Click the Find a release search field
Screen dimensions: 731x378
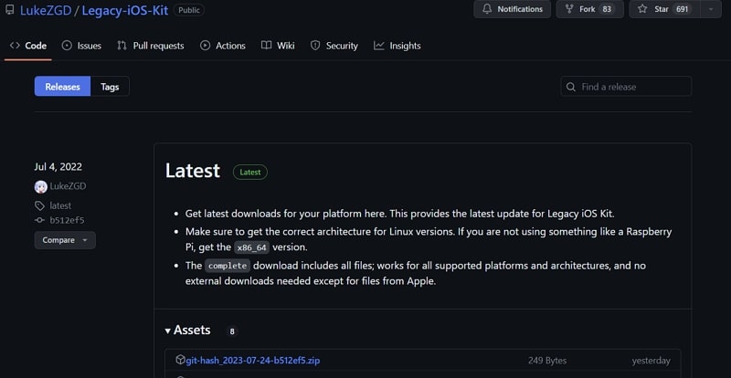tap(633, 87)
